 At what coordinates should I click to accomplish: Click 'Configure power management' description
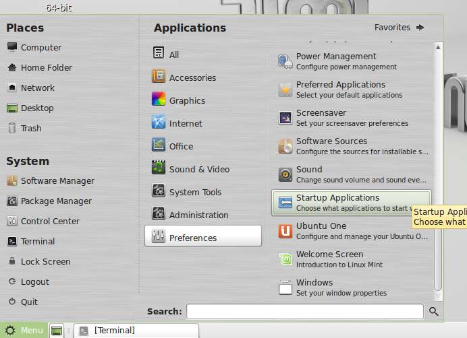point(346,67)
